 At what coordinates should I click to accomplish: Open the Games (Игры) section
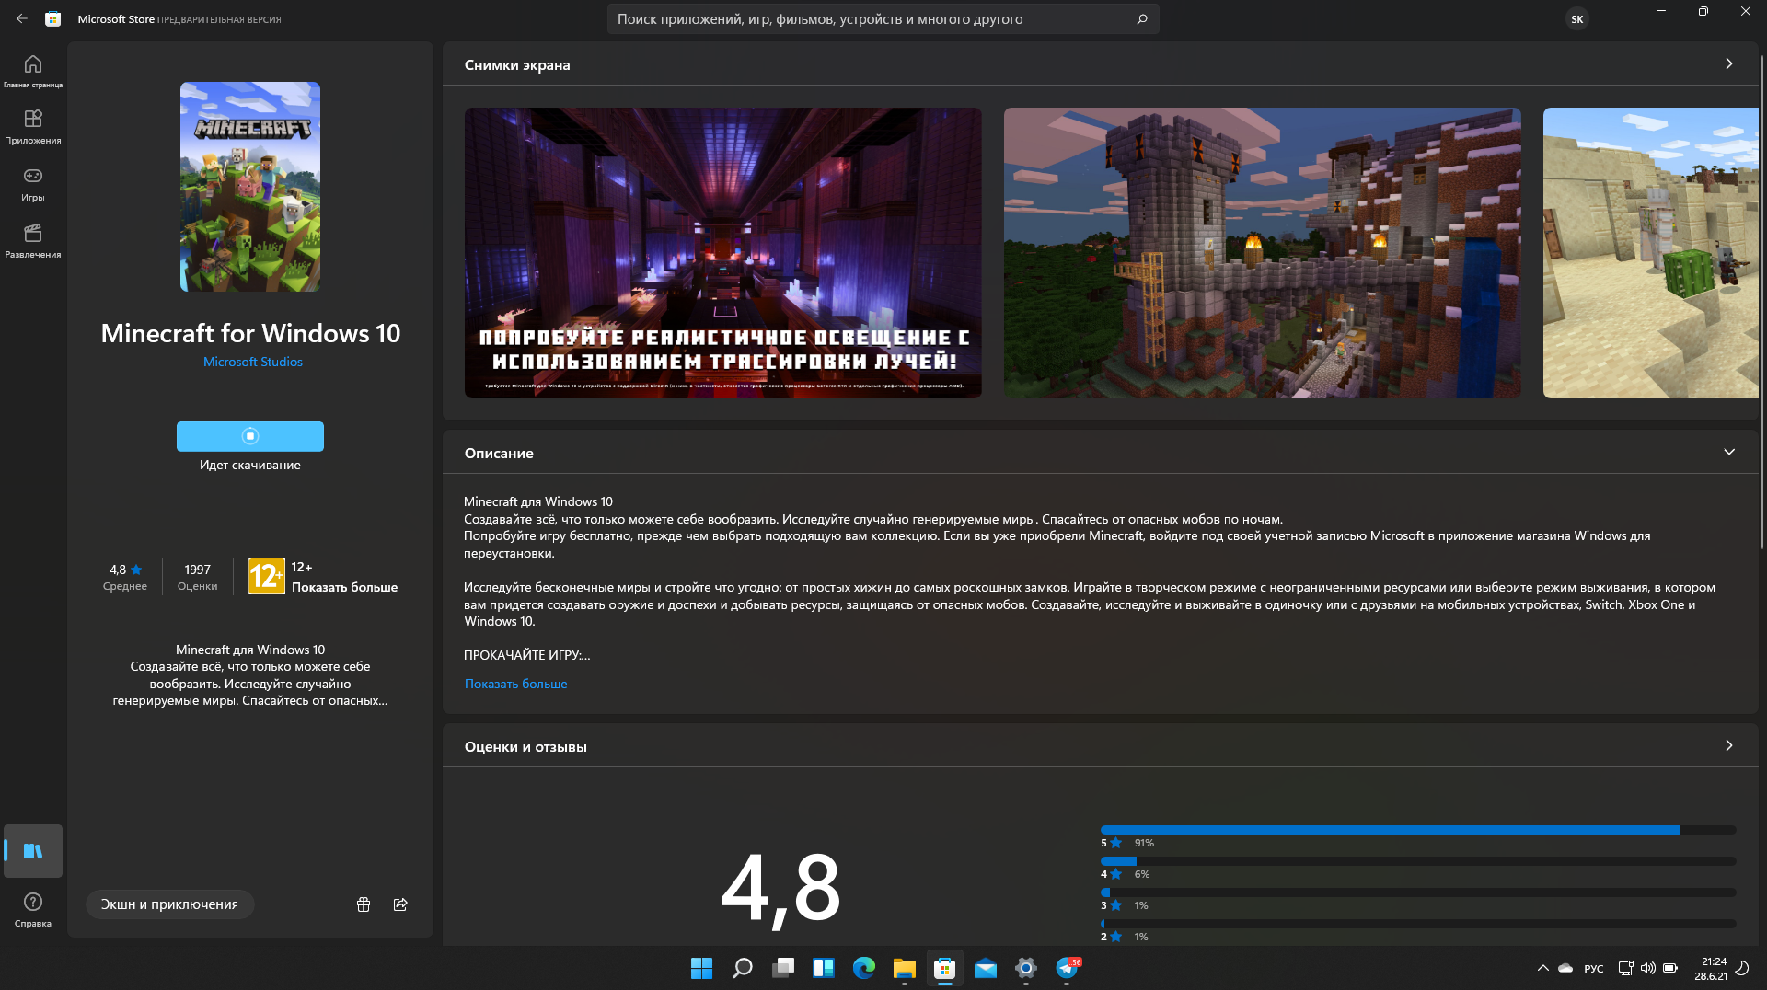[33, 184]
